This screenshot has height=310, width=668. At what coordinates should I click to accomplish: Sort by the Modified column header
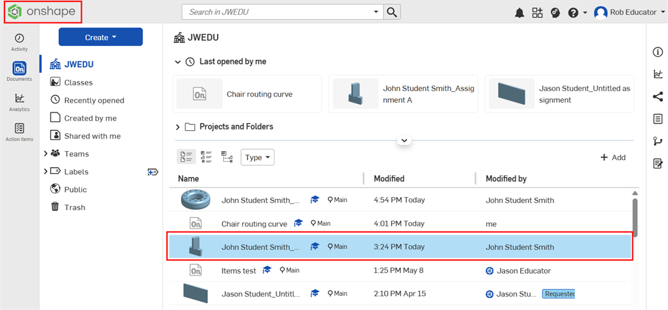389,179
